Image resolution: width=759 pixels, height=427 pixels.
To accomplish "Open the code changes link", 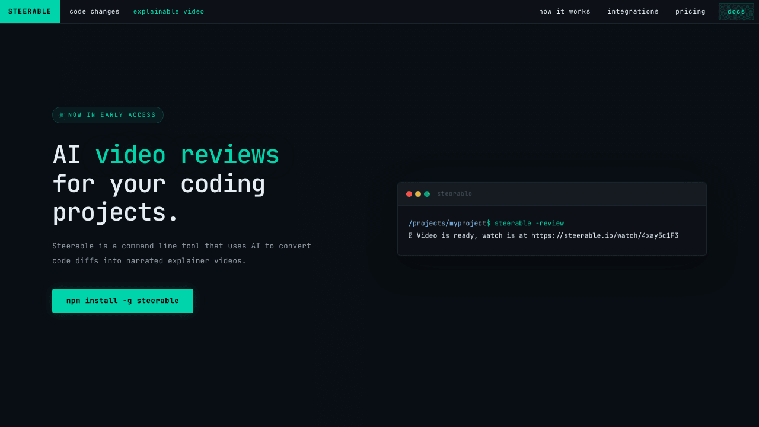I will [x=94, y=11].
